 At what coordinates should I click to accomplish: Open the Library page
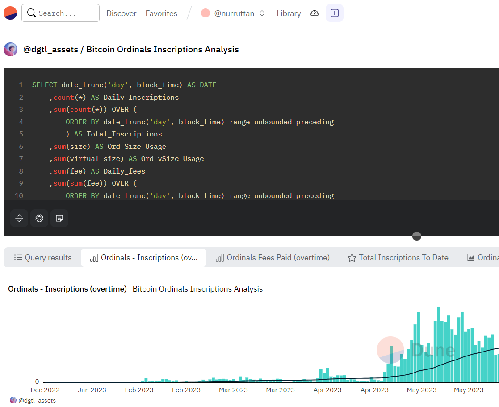pos(288,13)
